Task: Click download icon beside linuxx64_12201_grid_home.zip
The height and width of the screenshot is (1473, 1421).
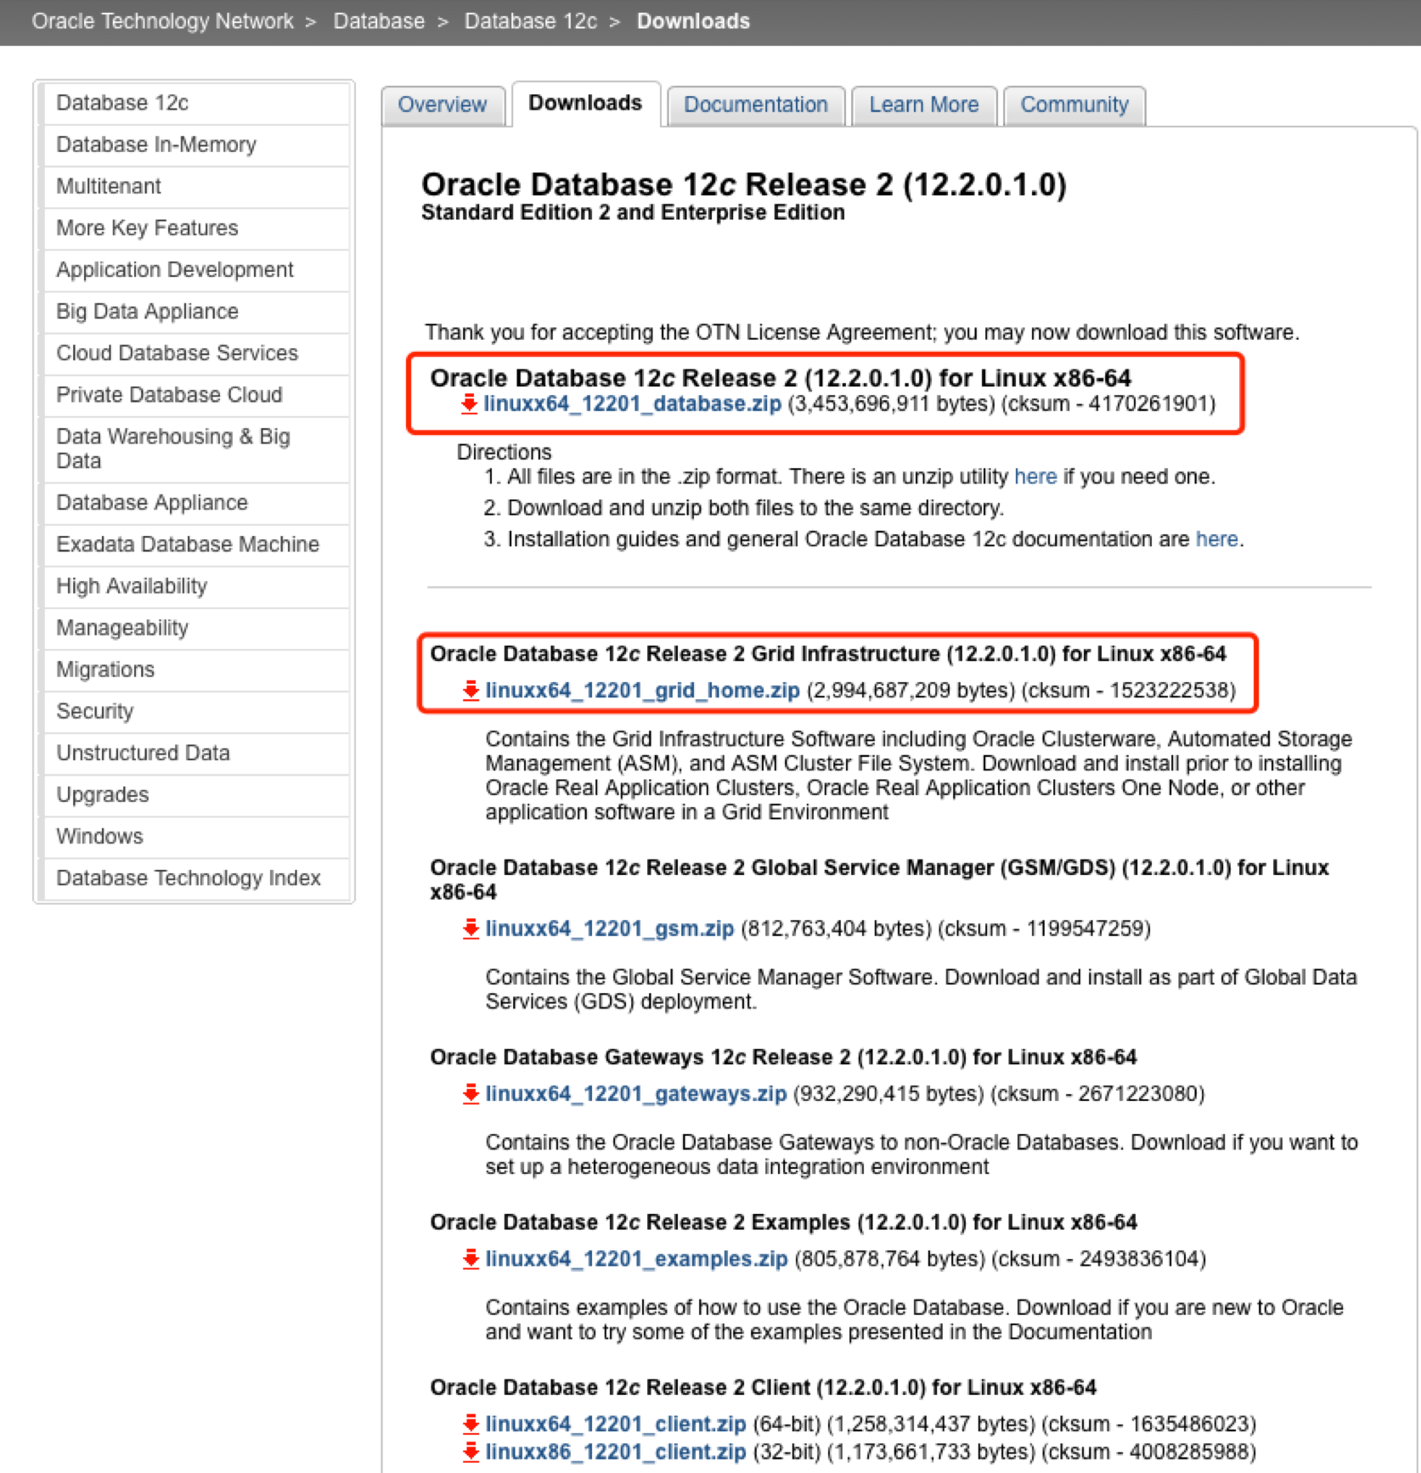Action: (x=471, y=691)
